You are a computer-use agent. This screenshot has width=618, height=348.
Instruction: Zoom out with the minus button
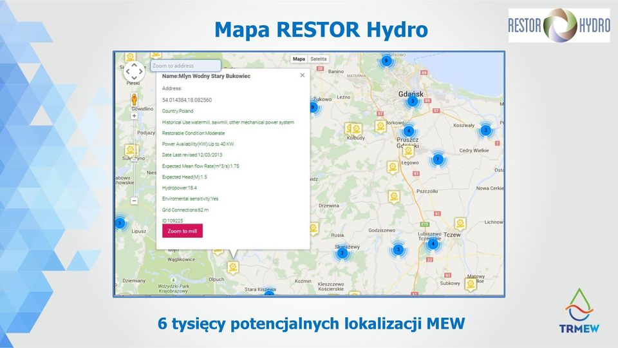134,201
